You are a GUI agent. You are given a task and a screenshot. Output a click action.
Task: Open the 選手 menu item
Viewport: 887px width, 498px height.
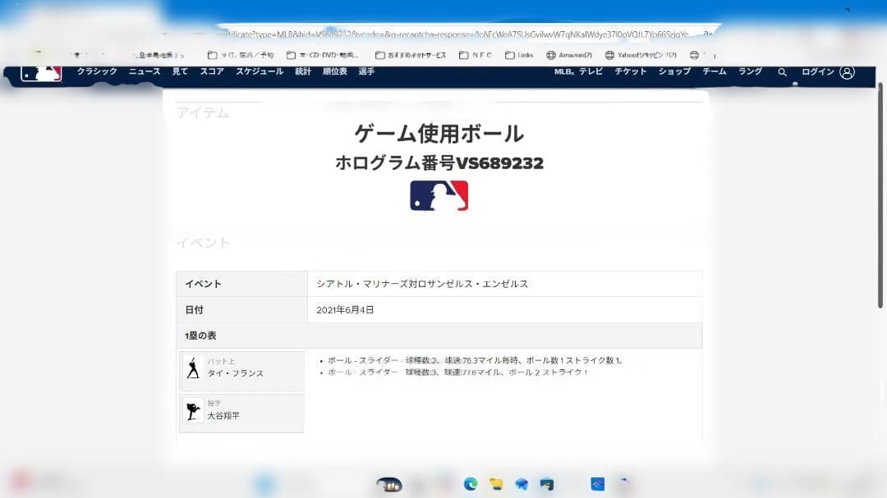pyautogui.click(x=366, y=71)
